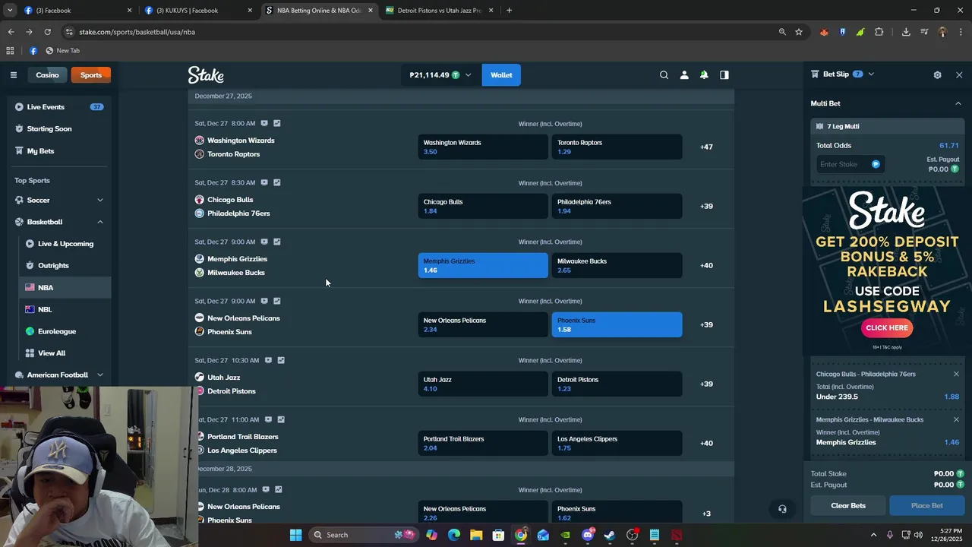The width and height of the screenshot is (972, 547).
Task: Click the Windows Start button
Action: 295,535
